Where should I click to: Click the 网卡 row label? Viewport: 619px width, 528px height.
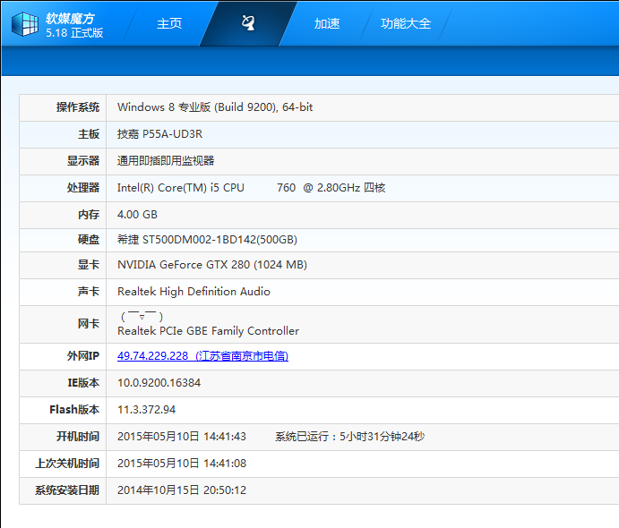click(89, 324)
